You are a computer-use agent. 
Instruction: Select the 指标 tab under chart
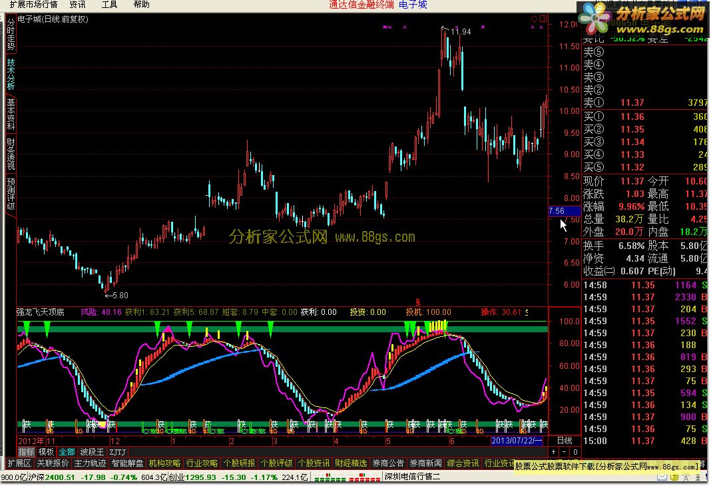click(x=27, y=452)
